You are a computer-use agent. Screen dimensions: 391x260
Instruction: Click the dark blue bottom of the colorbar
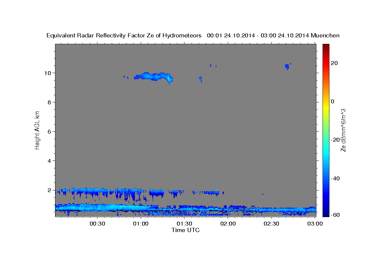point(325,214)
